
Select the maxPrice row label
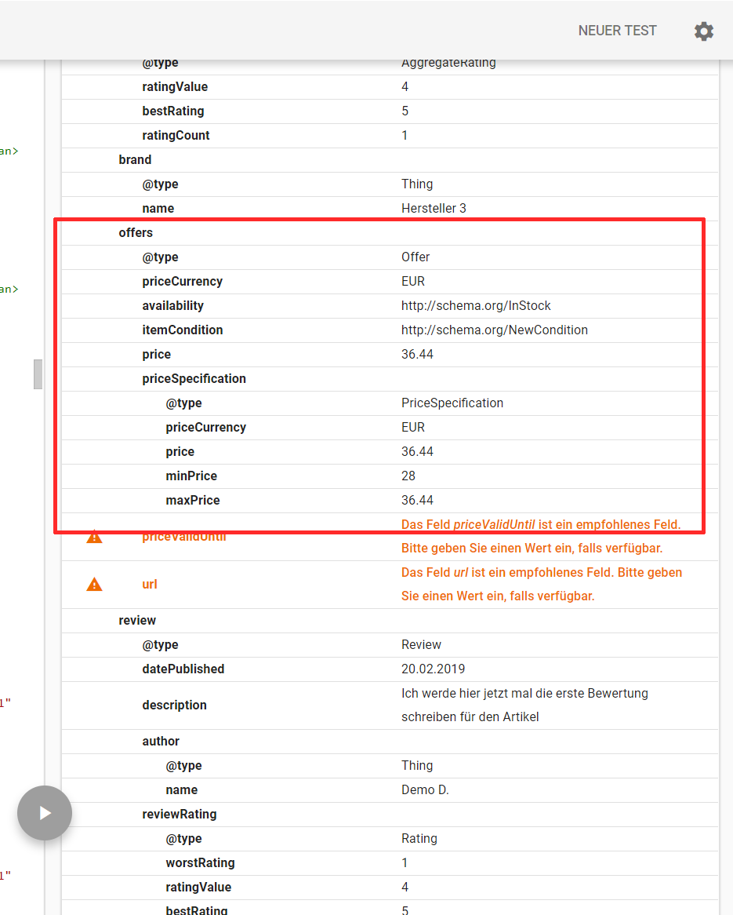(193, 501)
